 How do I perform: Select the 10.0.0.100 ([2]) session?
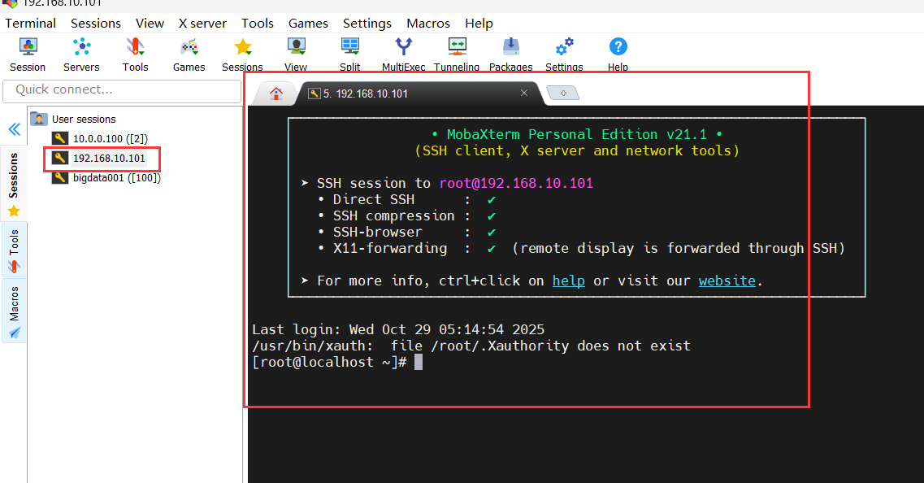click(111, 138)
